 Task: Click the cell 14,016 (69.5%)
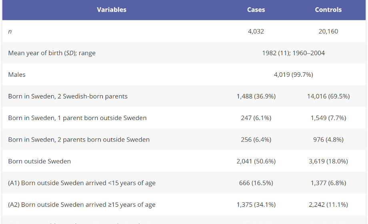(x=328, y=96)
